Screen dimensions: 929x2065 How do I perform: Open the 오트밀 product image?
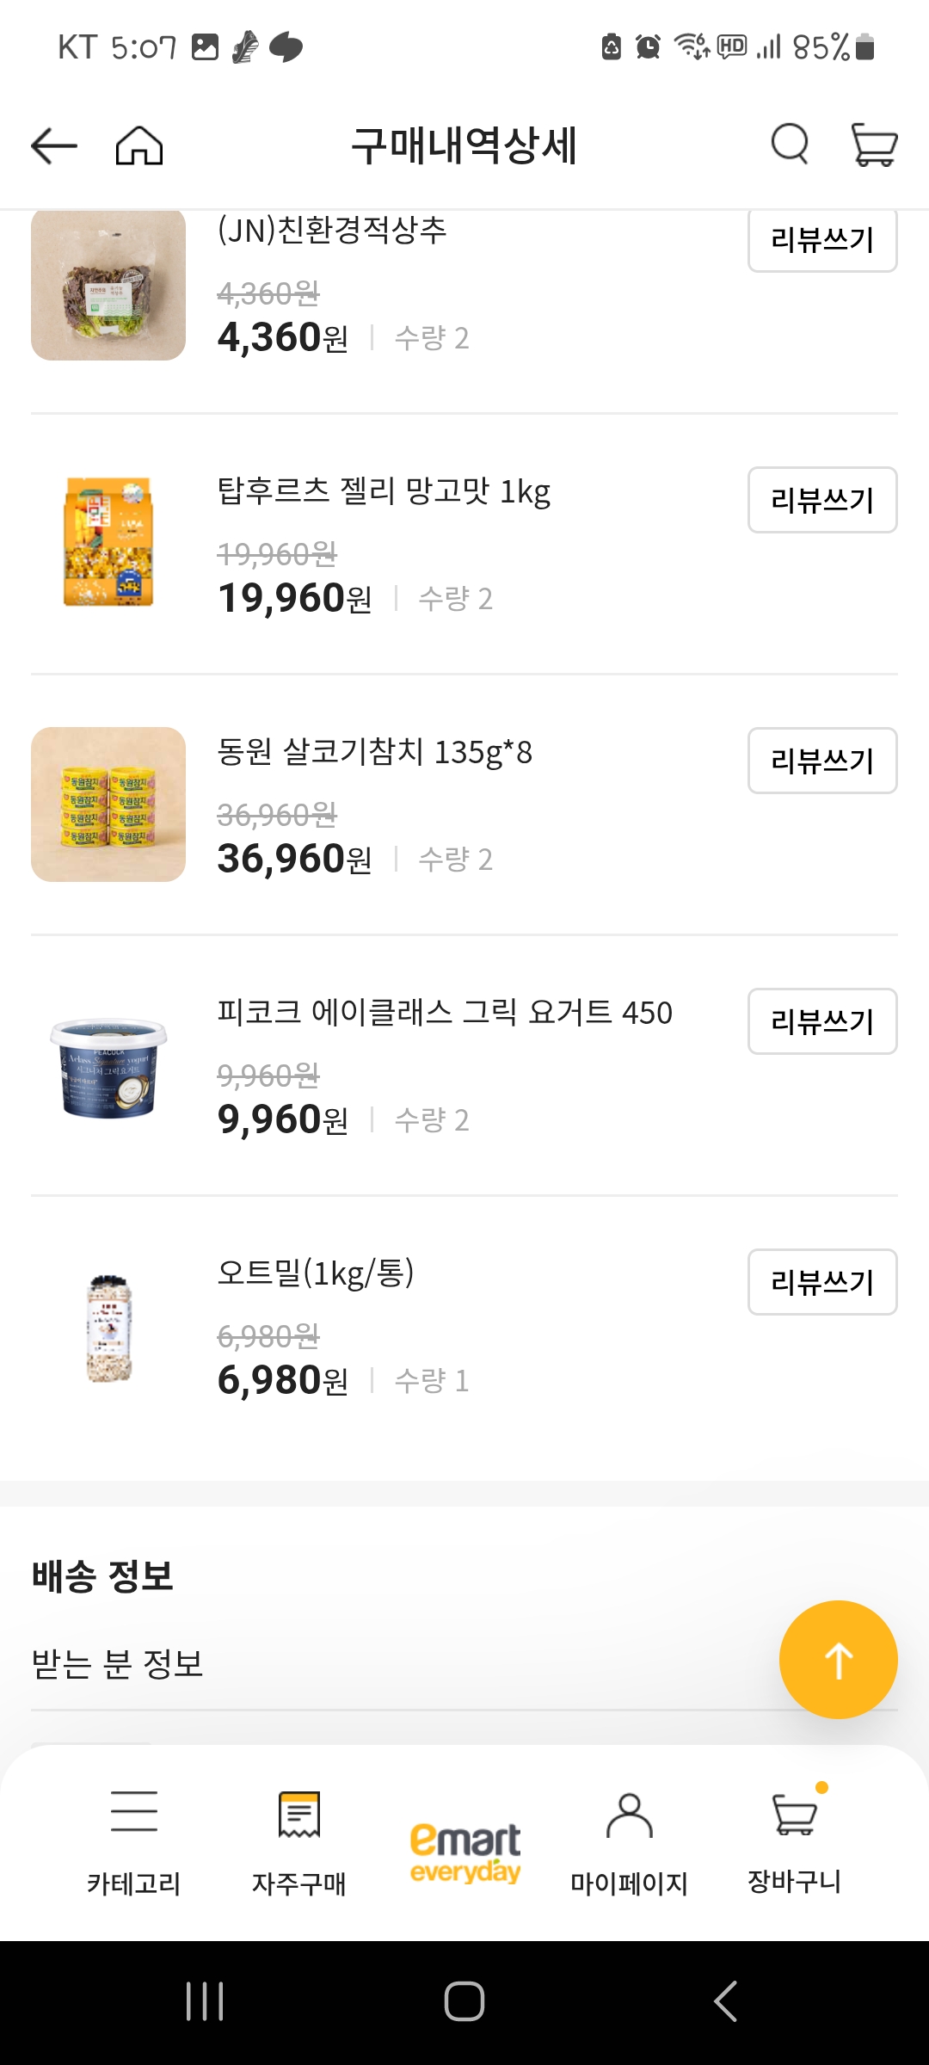(x=108, y=1326)
